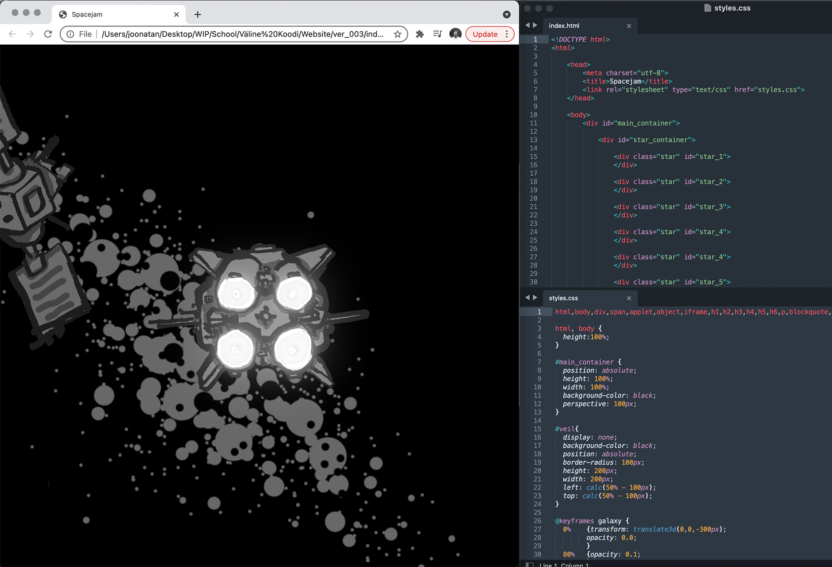The width and height of the screenshot is (832, 567).
Task: Close the styles.css tab
Action: (629, 298)
